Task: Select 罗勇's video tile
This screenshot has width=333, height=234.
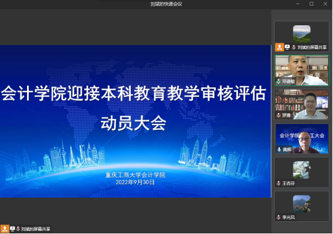Action: [302, 104]
